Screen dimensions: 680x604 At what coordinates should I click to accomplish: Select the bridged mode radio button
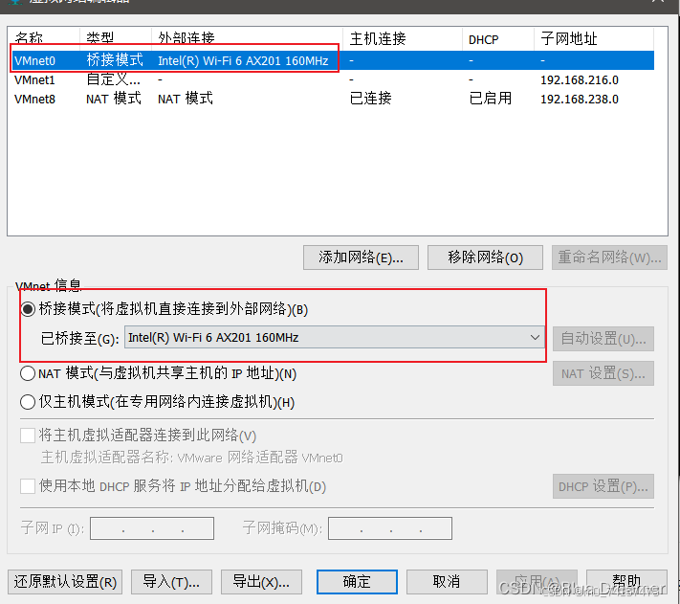(28, 309)
